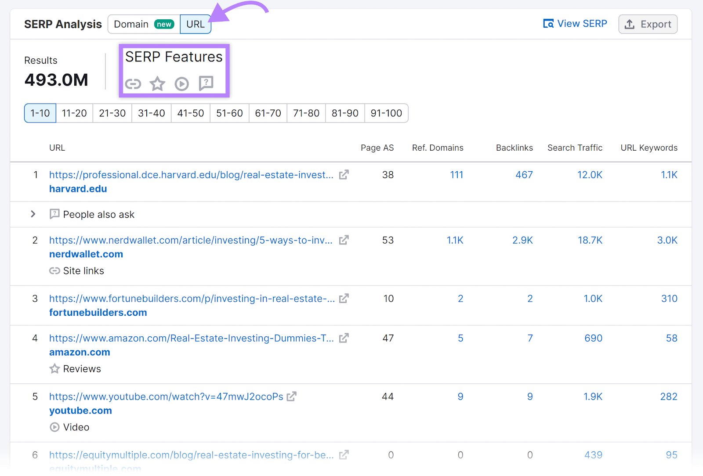
Task: Select results page 61-70
Action: [268, 113]
